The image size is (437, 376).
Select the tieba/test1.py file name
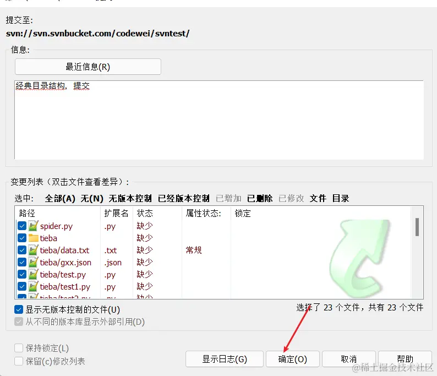[65, 287]
